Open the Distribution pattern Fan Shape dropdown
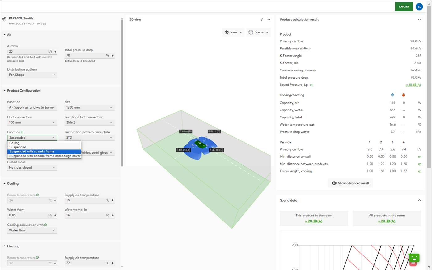The height and width of the screenshot is (270, 432). click(32, 75)
